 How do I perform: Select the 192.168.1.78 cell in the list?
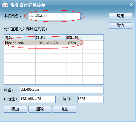[51, 43]
